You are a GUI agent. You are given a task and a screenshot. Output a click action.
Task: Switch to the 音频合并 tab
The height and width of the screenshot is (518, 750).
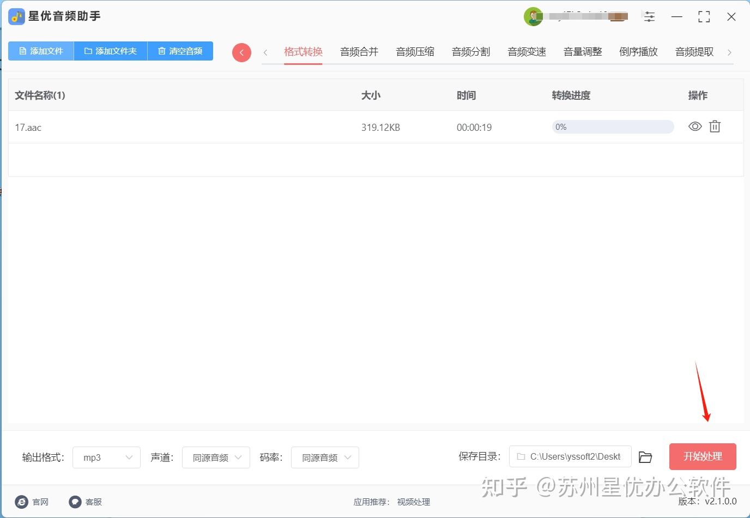pos(359,51)
